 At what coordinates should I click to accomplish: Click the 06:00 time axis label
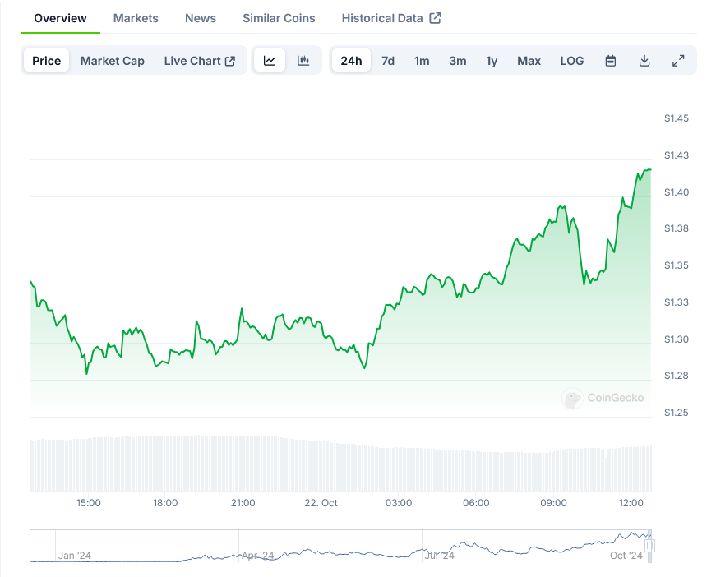[476, 502]
